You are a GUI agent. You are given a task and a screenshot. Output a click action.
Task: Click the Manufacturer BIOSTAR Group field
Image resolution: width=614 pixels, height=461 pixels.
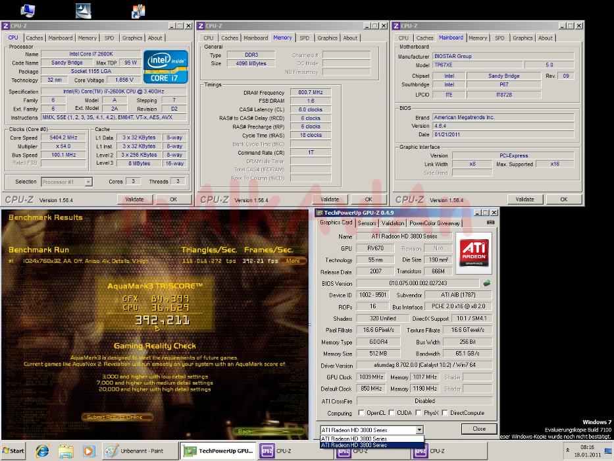click(x=503, y=56)
